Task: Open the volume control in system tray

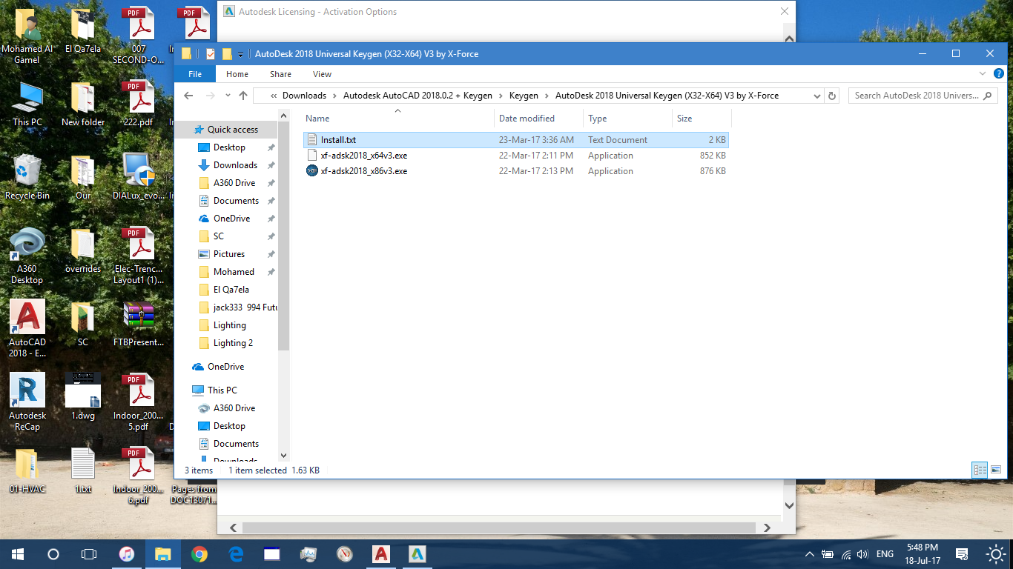Action: (862, 554)
